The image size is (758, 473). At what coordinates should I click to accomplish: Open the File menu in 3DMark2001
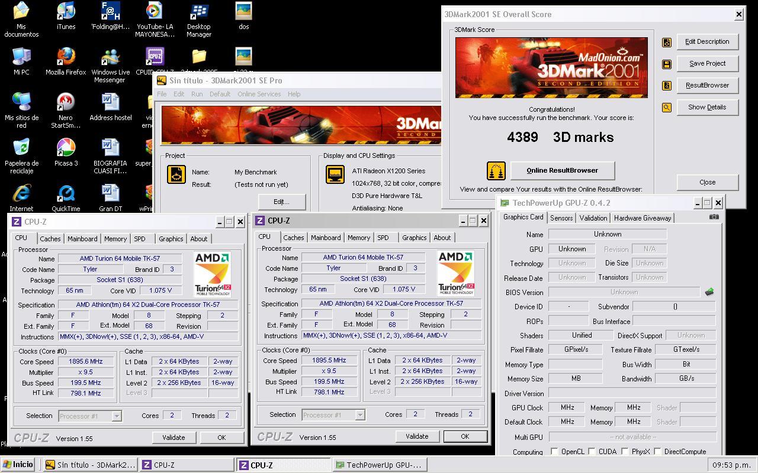click(162, 94)
